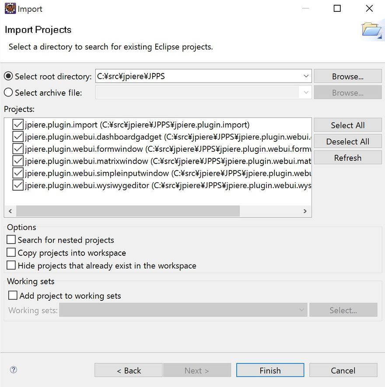Open the Working sets dropdown

coord(302,310)
